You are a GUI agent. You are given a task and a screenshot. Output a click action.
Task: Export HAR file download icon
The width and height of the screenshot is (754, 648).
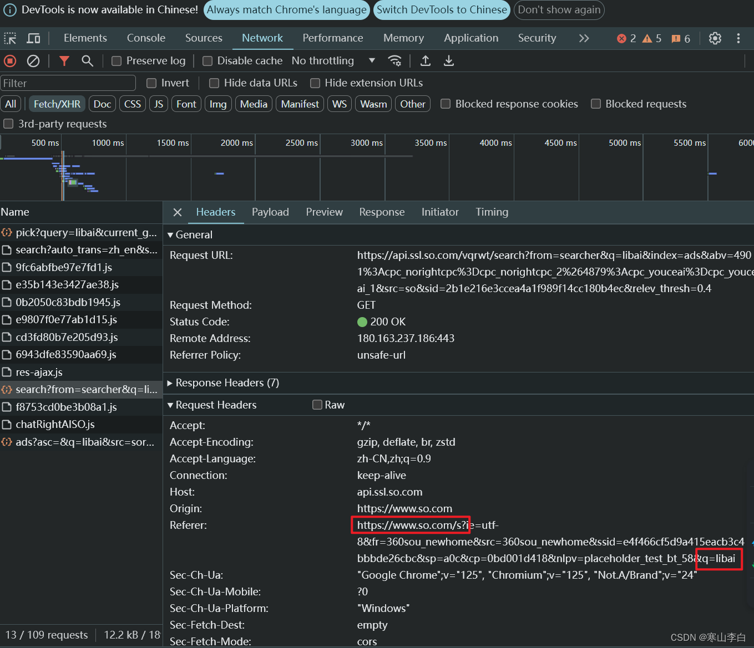click(449, 61)
